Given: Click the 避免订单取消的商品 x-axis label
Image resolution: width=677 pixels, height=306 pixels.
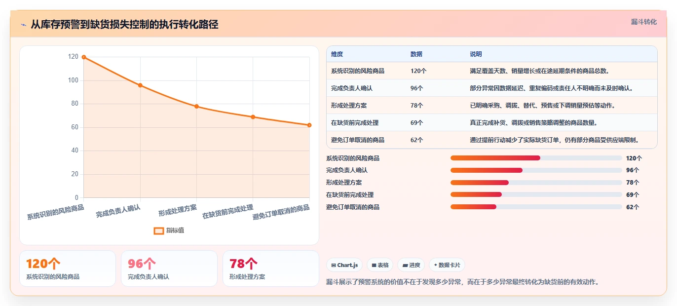Looking at the screenshot, I should pos(281,212).
